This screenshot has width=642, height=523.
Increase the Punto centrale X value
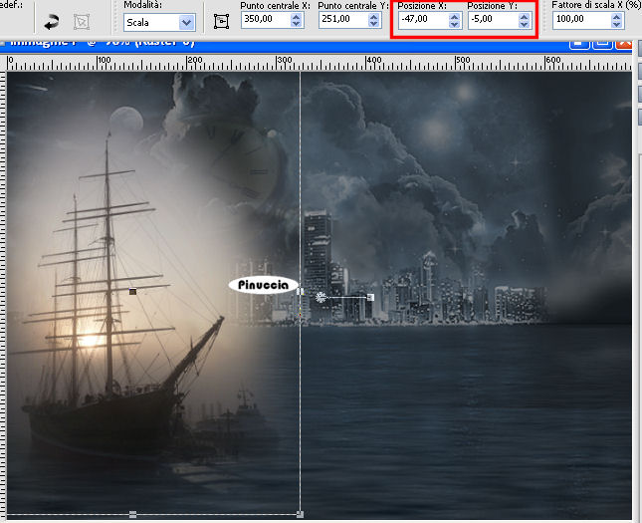point(297,16)
